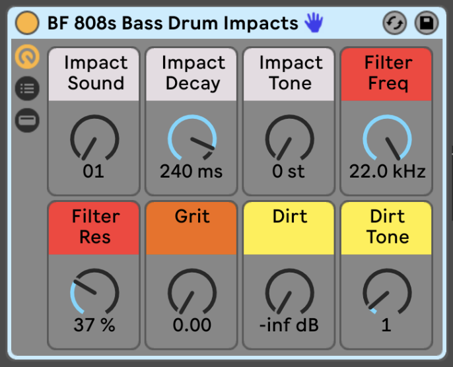Click the Dirt knob

point(289,292)
